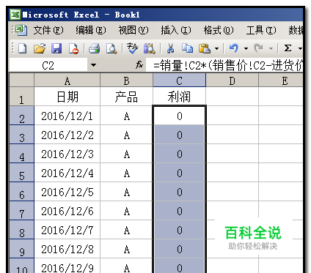Click the Redo arrow icon
The height and width of the screenshot is (273, 311).
(x=259, y=48)
